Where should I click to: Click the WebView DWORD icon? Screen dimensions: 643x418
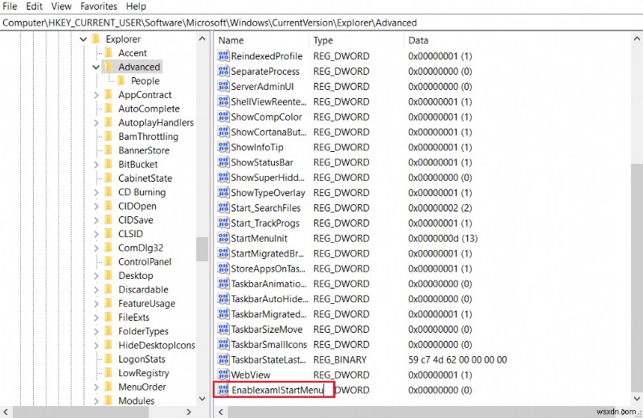tap(223, 375)
